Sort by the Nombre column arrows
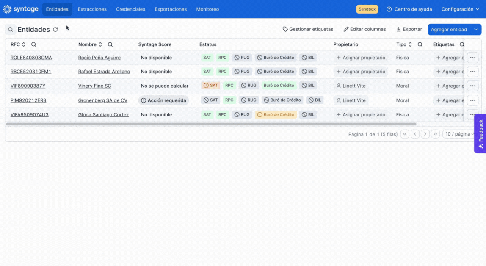The height and width of the screenshot is (266, 486). [x=100, y=44]
